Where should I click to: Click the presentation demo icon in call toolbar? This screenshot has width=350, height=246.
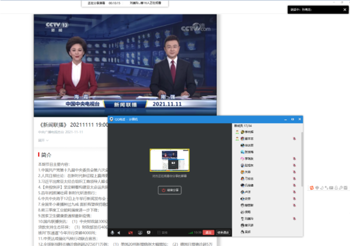click(x=149, y=232)
